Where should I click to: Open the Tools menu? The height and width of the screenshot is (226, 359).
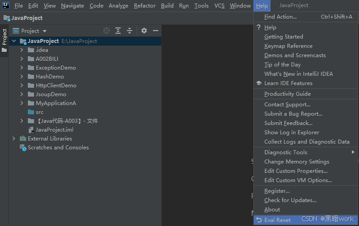pos(202,5)
